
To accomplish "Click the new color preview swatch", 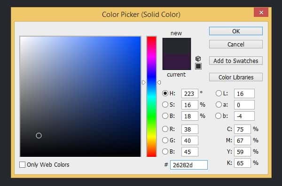I will pos(177,46).
